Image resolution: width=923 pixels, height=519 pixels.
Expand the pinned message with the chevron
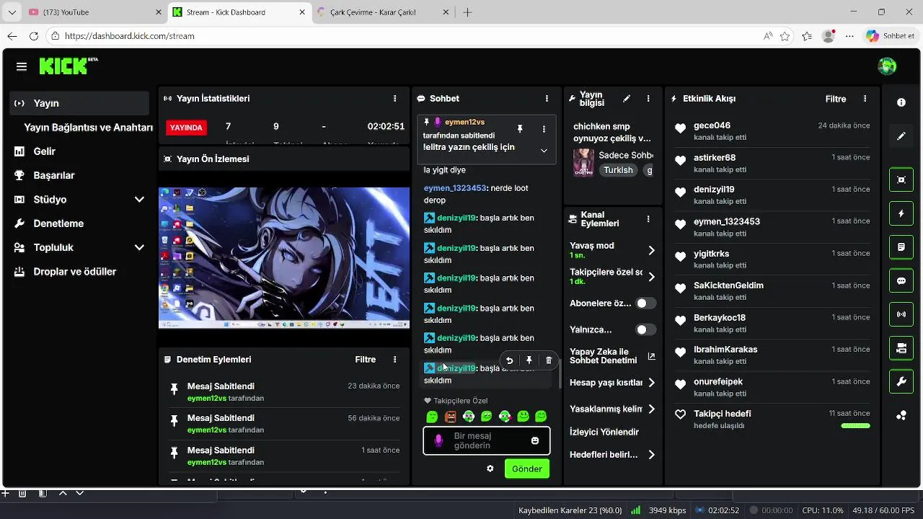[544, 151]
